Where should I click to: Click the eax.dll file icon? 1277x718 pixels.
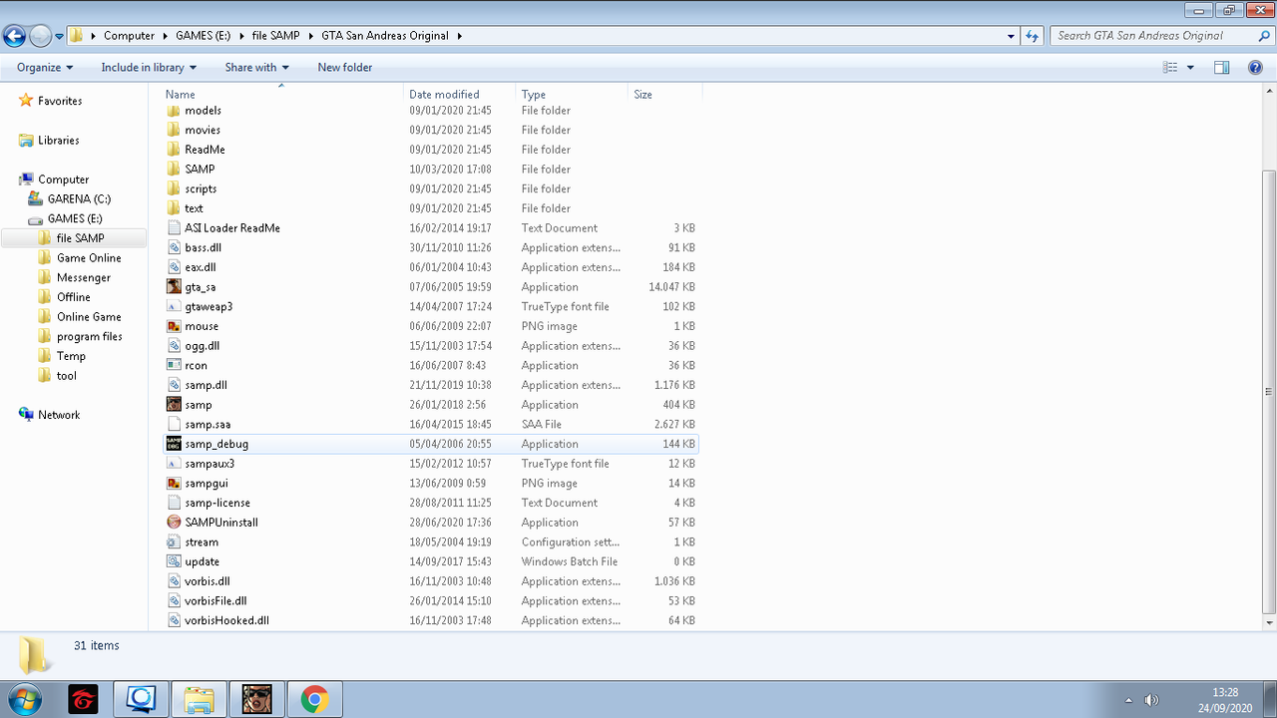pyautogui.click(x=174, y=267)
